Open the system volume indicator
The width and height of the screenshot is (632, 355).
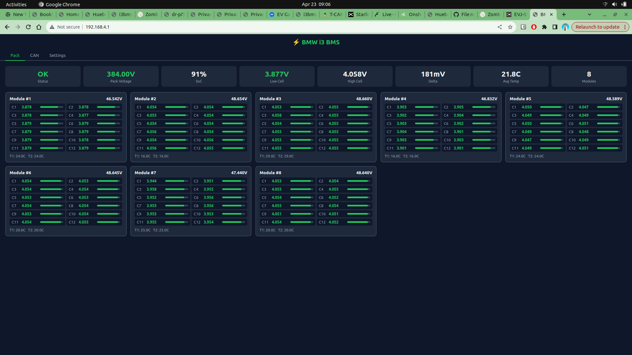614,4
